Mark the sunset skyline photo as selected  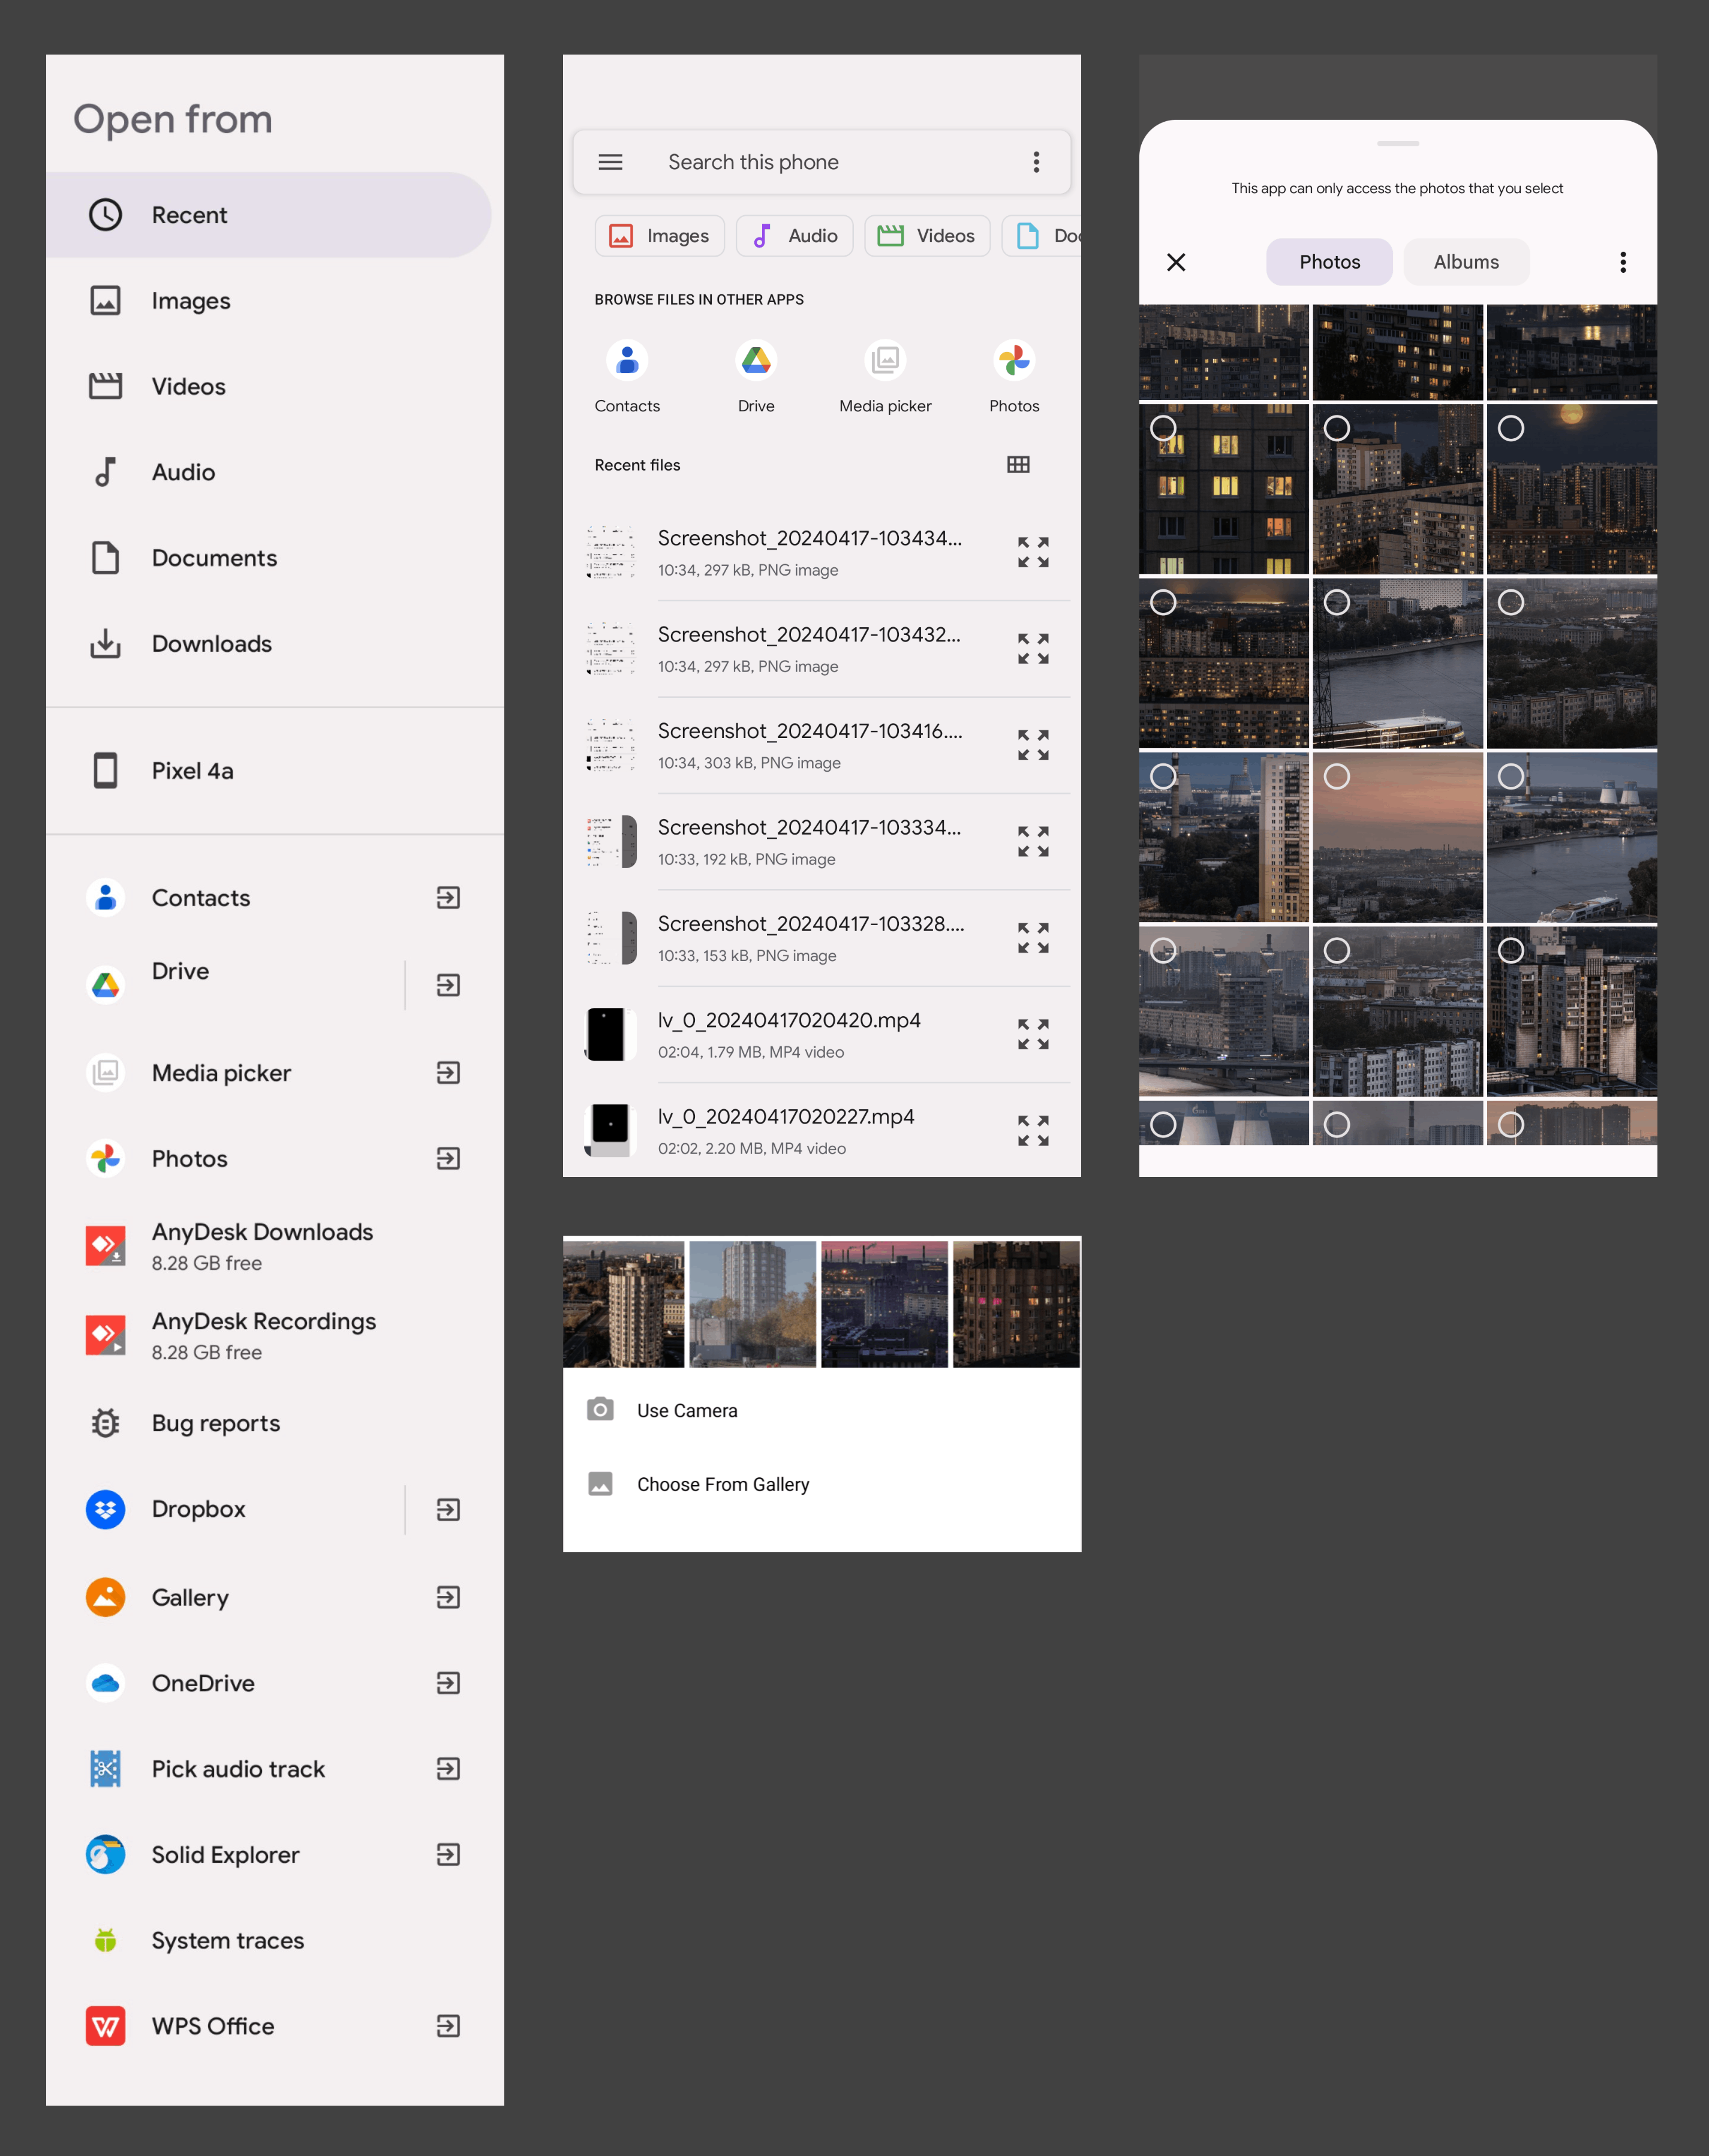coord(1337,776)
